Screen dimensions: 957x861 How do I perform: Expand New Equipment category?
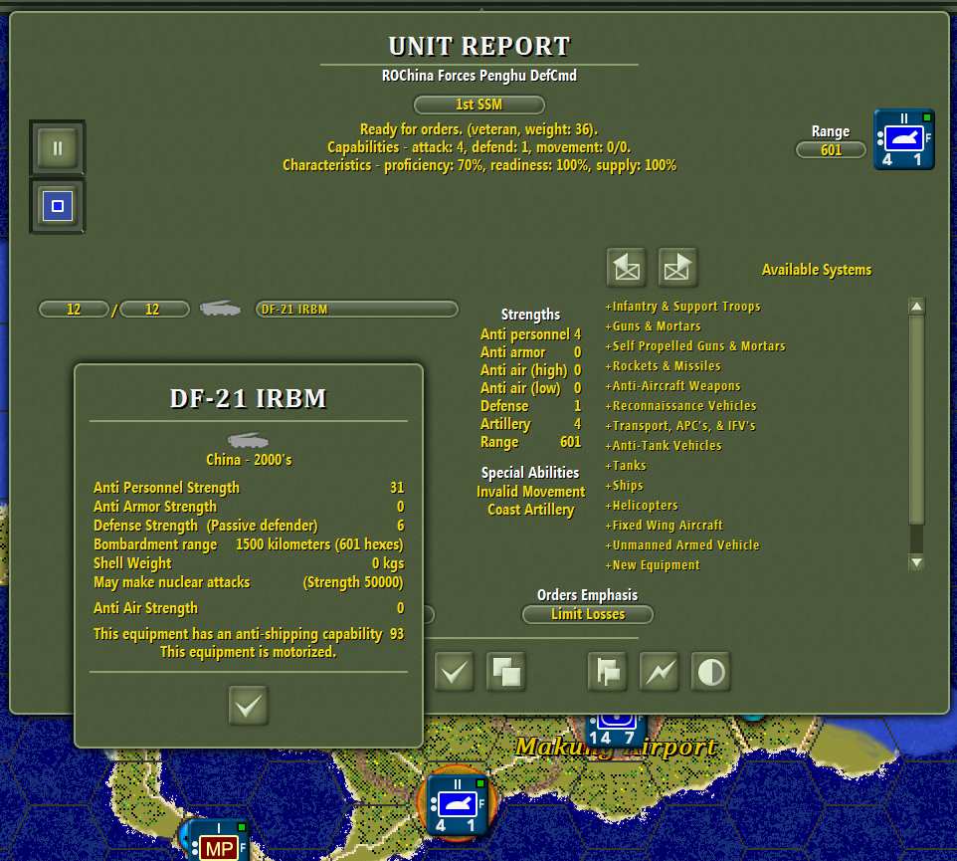pyautogui.click(x=653, y=565)
